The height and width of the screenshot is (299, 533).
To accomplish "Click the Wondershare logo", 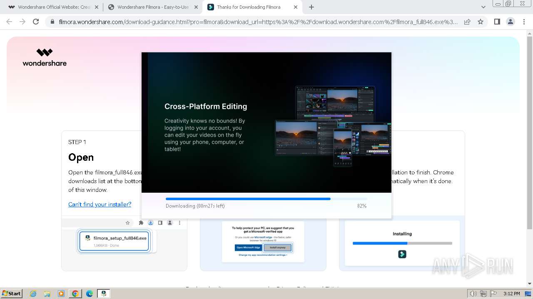I will click(45, 57).
